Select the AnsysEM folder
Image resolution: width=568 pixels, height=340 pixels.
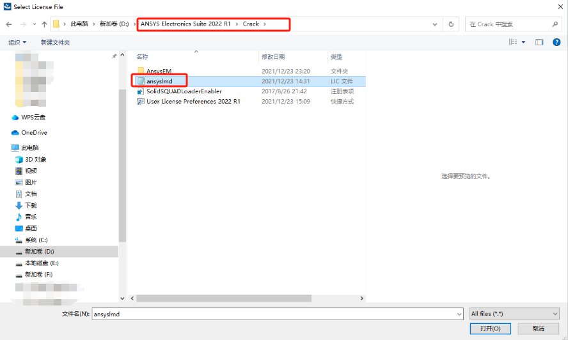click(159, 71)
